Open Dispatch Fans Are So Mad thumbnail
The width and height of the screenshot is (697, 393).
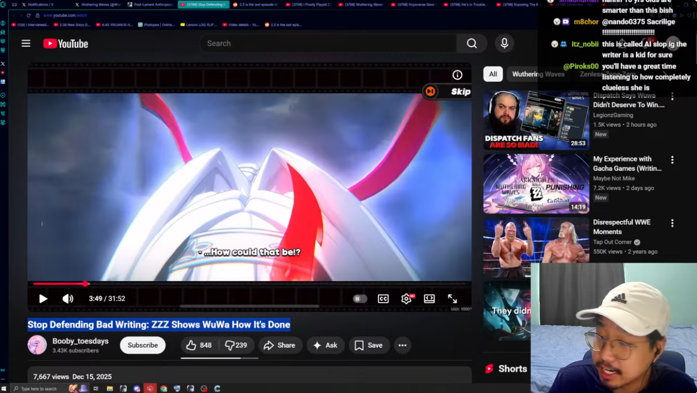click(x=536, y=120)
